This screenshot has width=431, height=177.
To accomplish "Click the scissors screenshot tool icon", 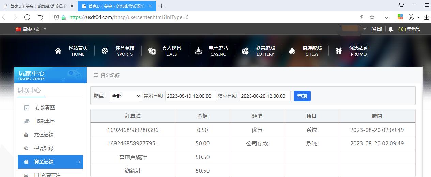I will (x=411, y=17).
